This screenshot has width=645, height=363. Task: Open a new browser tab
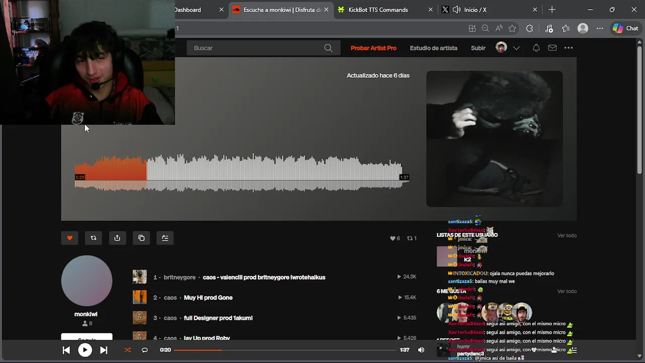click(552, 10)
